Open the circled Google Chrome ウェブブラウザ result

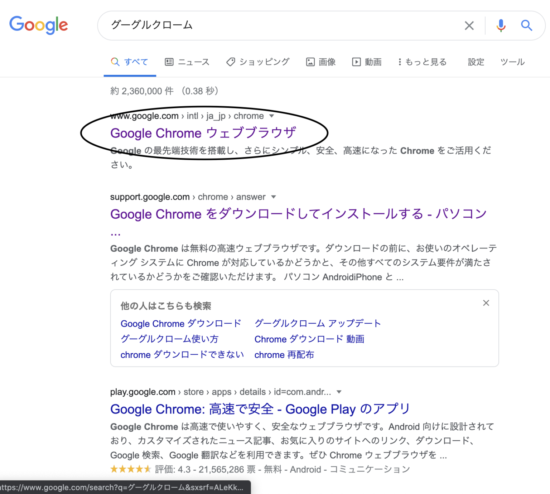click(x=203, y=133)
